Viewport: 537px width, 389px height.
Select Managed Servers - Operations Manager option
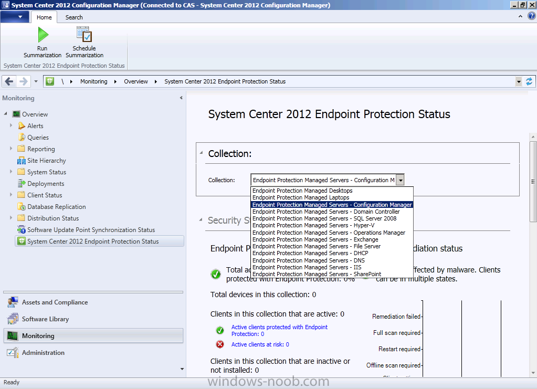[332, 233]
